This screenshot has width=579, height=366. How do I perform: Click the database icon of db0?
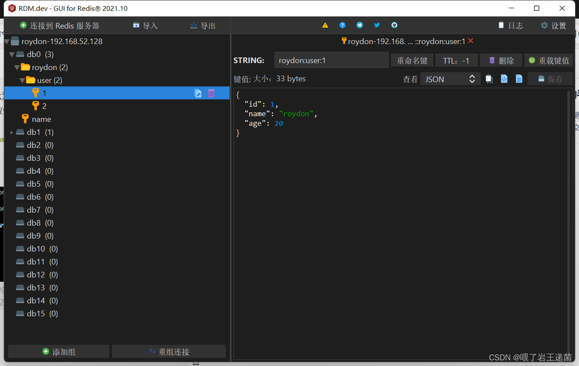coord(20,54)
